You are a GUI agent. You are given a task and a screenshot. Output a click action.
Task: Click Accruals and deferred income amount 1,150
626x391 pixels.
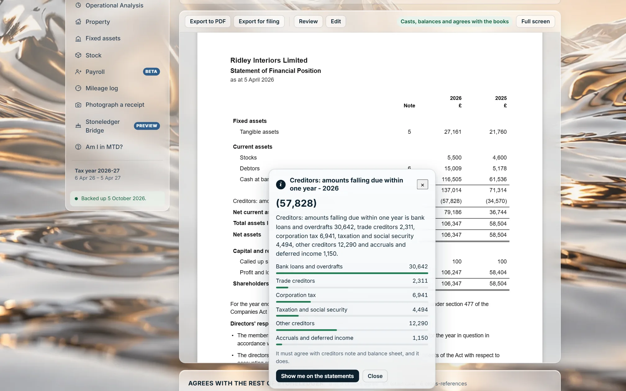point(420,338)
